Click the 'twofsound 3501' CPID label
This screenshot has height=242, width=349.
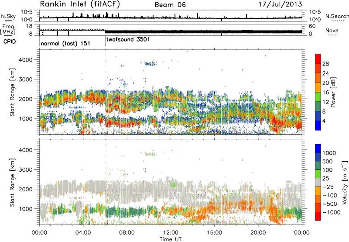coord(128,40)
